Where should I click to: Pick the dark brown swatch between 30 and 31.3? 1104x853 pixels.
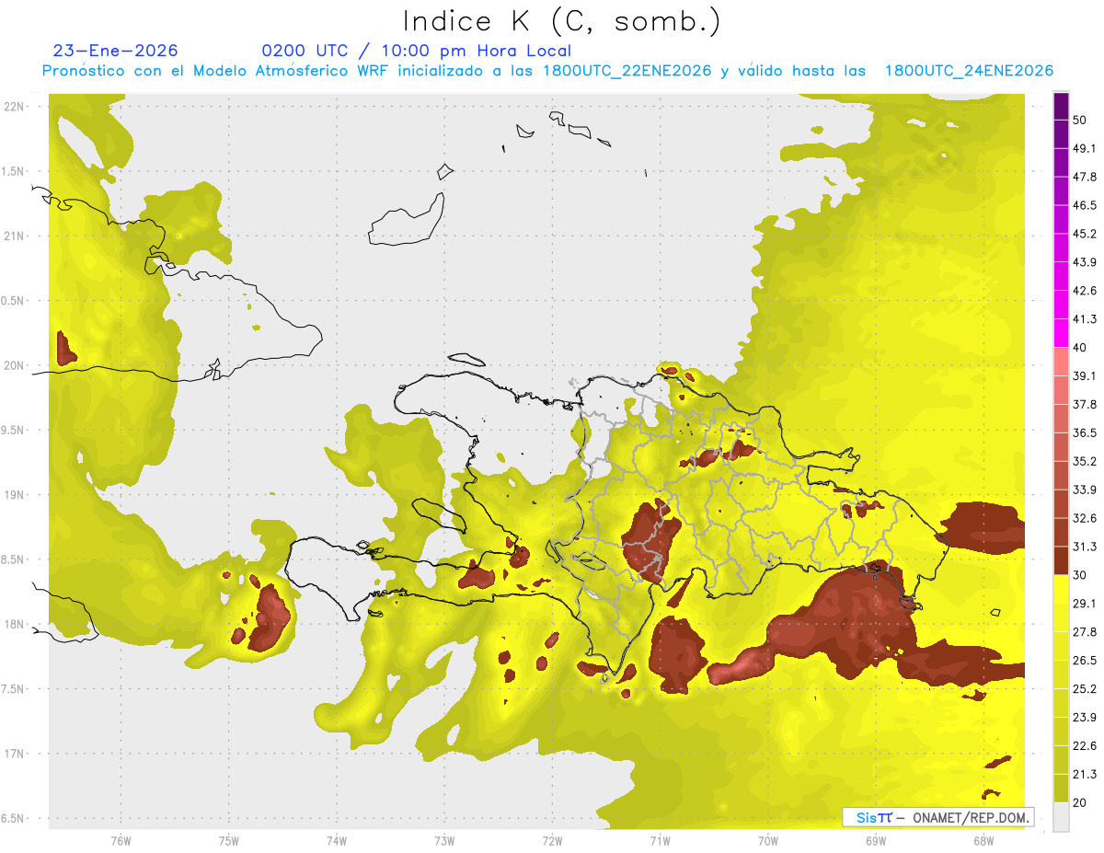pos(1062,560)
